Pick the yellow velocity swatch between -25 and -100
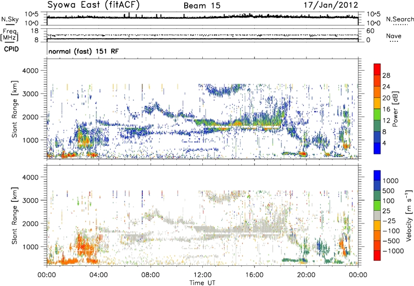 pos(377,226)
